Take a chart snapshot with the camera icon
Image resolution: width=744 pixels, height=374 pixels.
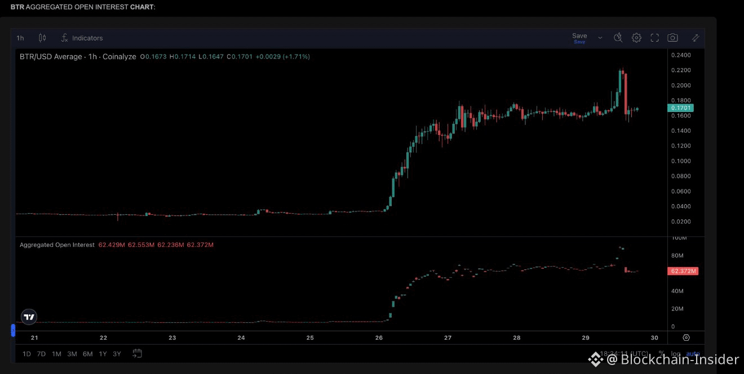tap(672, 38)
